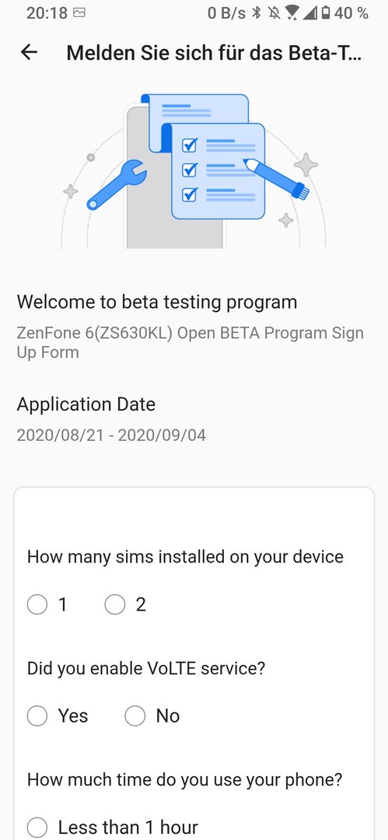The image size is (388, 840).
Task: Choose No for VoLTE service
Action: pos(152,716)
